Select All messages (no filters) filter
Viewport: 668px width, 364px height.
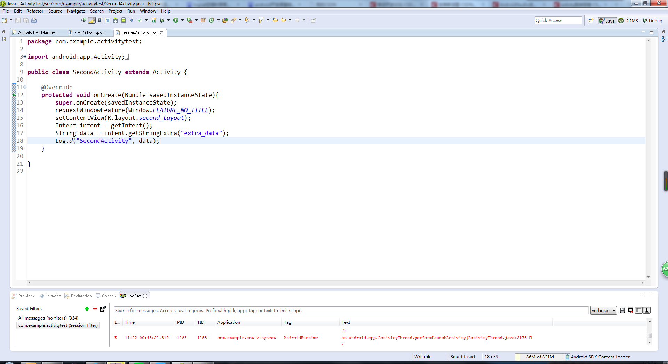48,318
